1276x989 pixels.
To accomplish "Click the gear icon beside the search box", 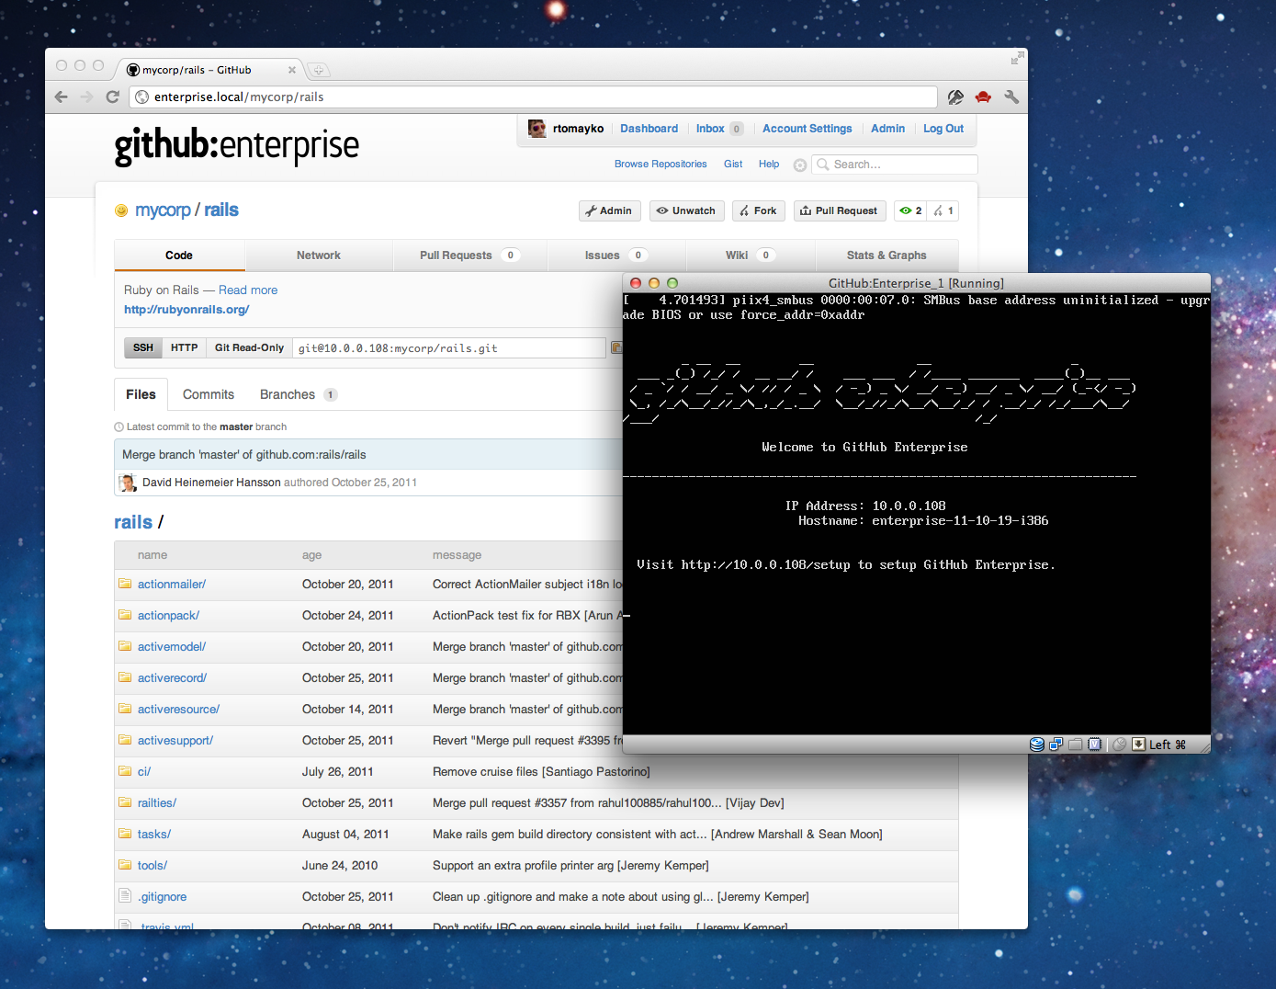I will coord(799,165).
